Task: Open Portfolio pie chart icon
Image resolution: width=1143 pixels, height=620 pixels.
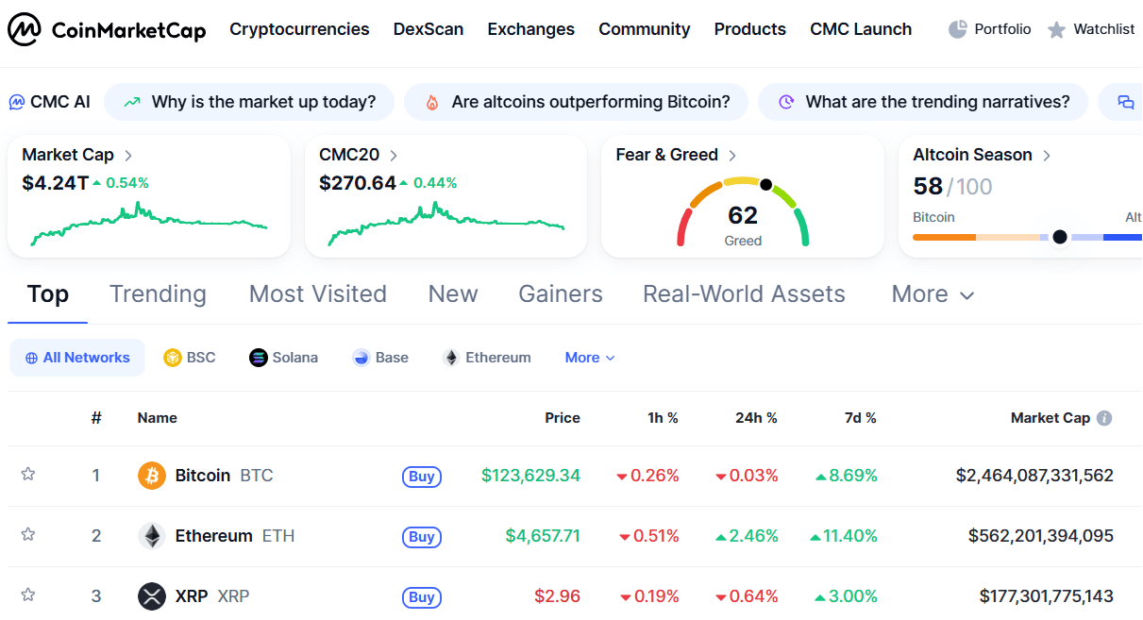Action: (958, 29)
